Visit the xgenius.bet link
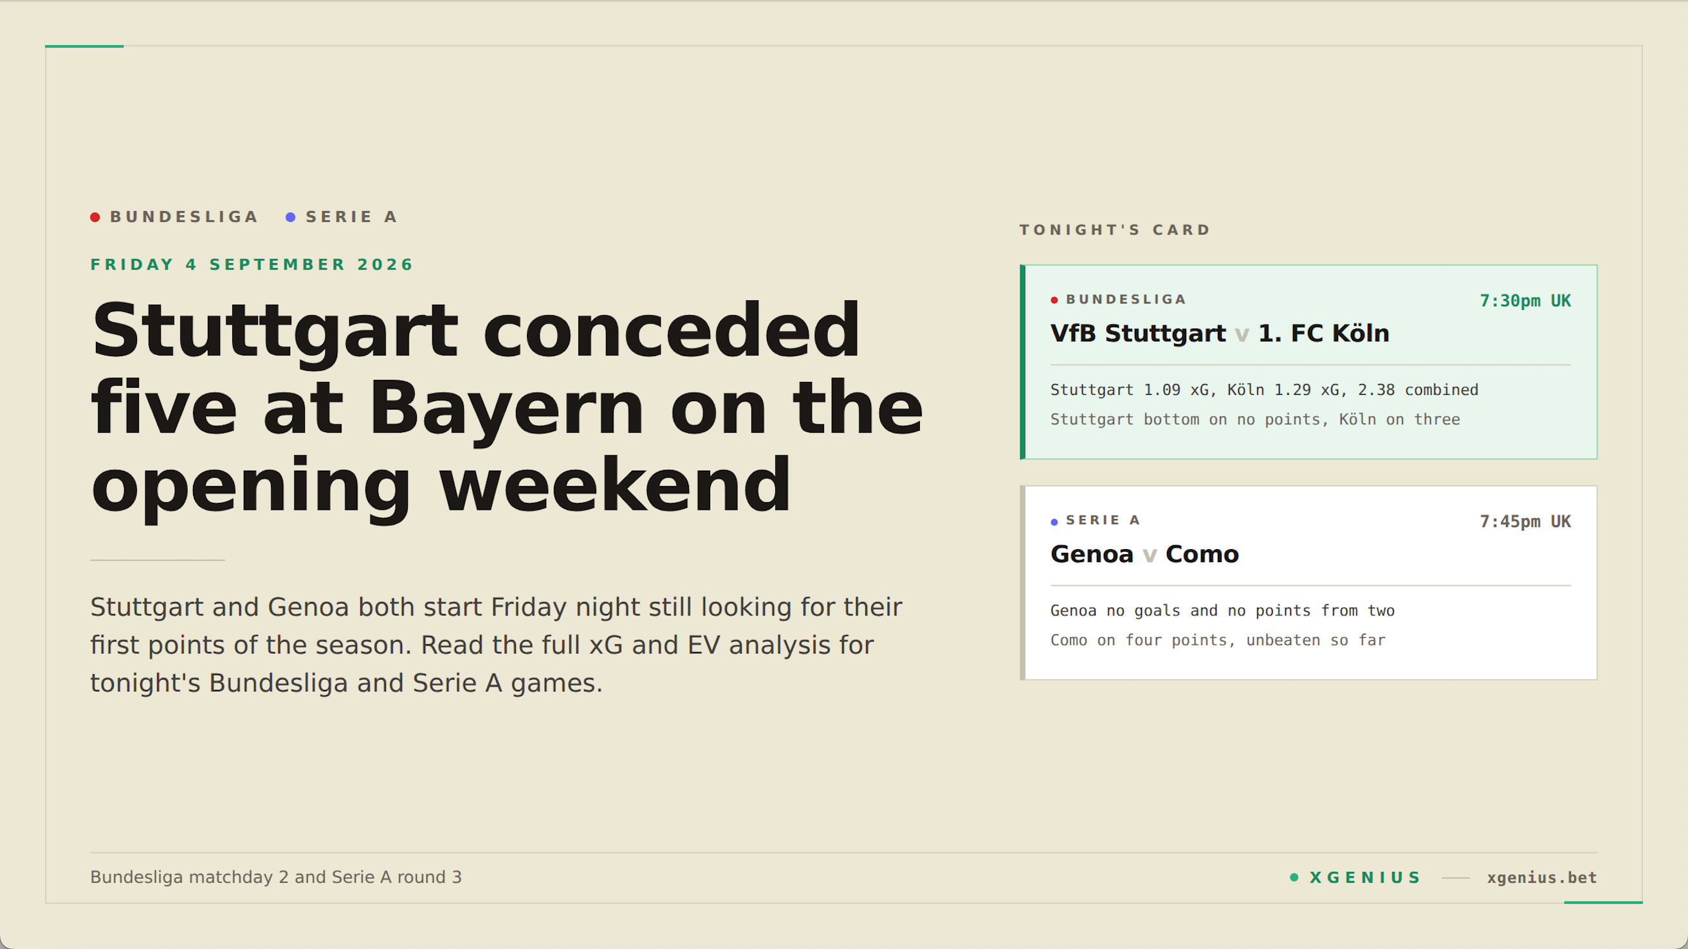The height and width of the screenshot is (949, 1688). 1542,878
